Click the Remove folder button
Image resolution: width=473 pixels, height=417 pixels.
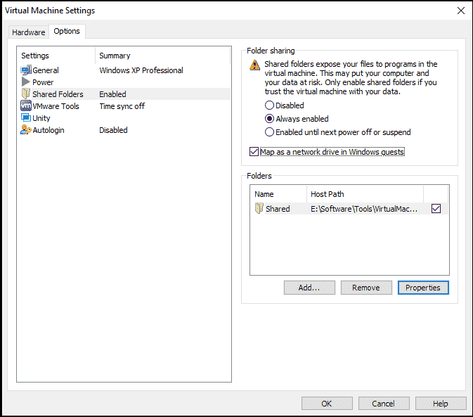click(366, 288)
